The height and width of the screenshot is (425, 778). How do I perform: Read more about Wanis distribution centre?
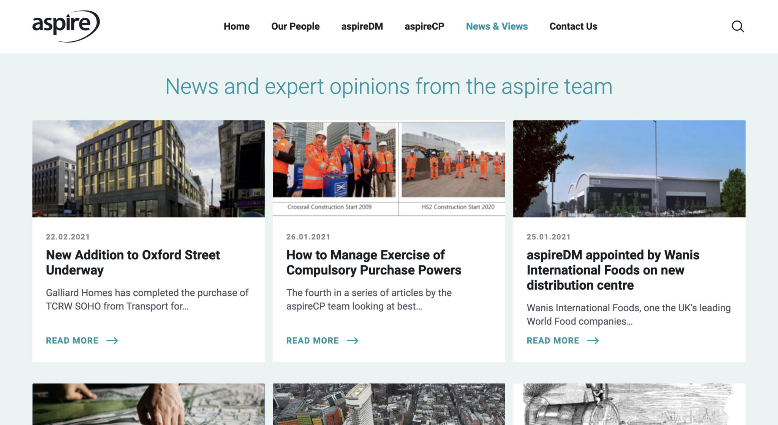(x=553, y=340)
